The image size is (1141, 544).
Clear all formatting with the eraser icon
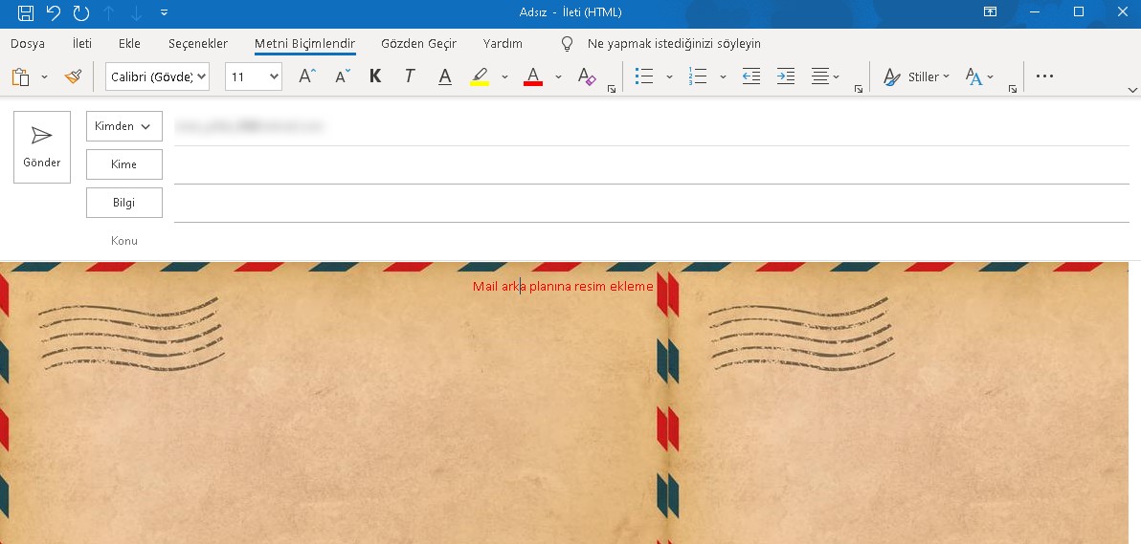click(x=587, y=76)
